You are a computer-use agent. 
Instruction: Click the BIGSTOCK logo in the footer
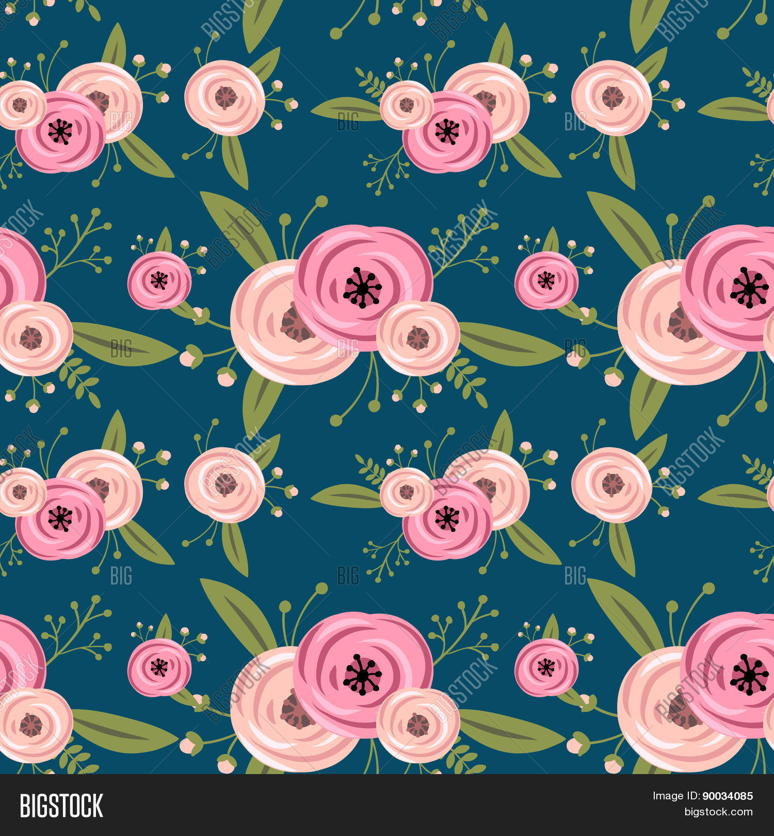click(x=61, y=806)
